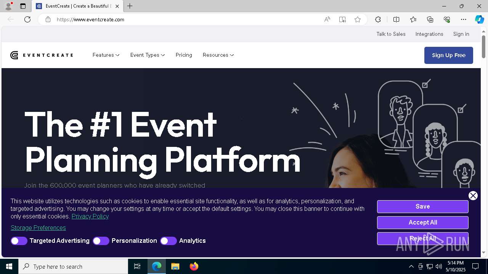Reject All cookies
This screenshot has width=488, height=274.
coord(422,239)
